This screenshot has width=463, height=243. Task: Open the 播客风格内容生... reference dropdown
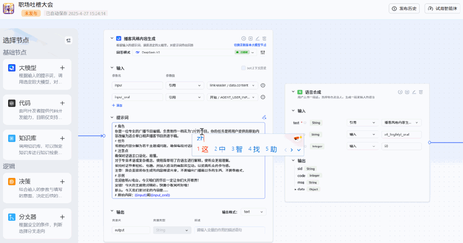pyautogui.click(x=401, y=123)
